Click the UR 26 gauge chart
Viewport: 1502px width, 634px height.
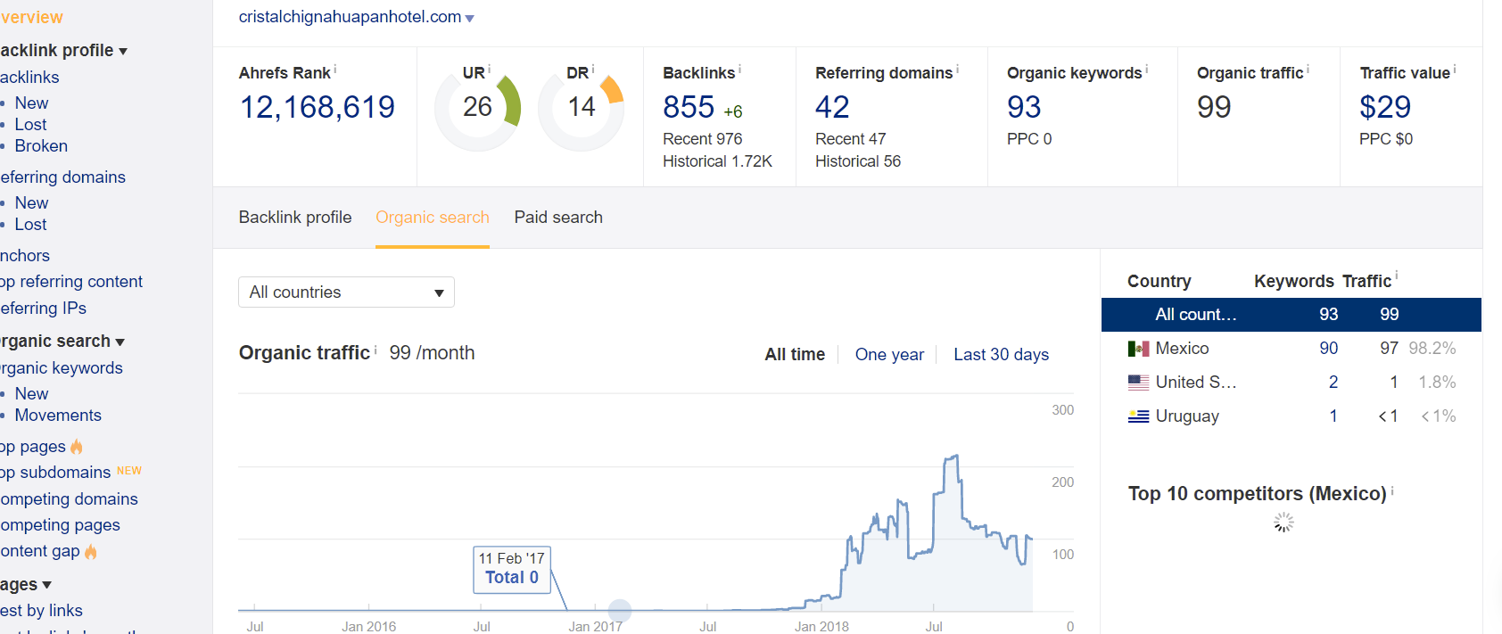[x=478, y=108]
